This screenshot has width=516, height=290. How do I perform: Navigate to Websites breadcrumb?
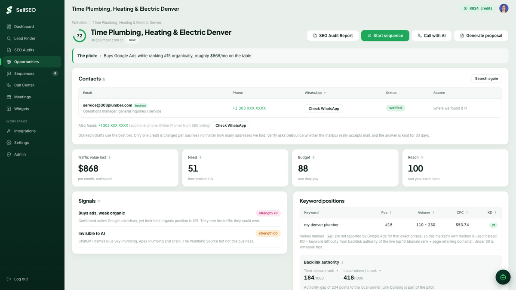pos(80,23)
